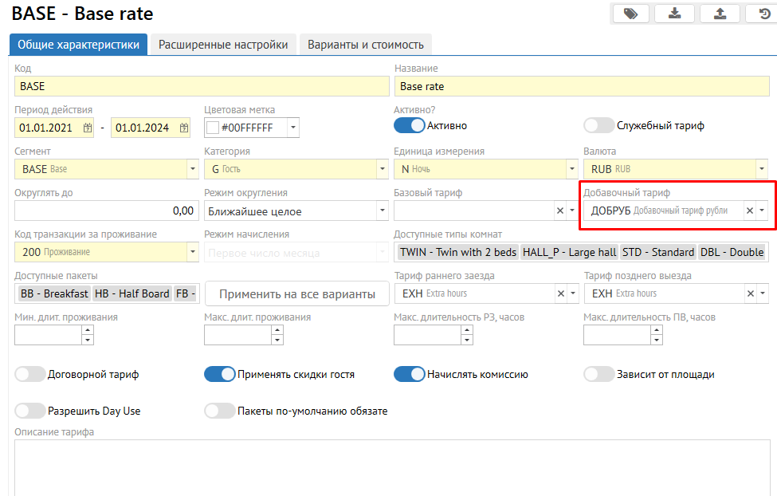Screen dimensions: 777x496
Task: Click the history icon button
Action: tap(763, 14)
